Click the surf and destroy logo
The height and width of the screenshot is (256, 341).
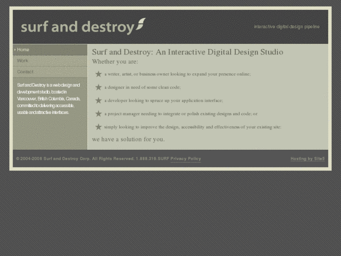click(83, 27)
